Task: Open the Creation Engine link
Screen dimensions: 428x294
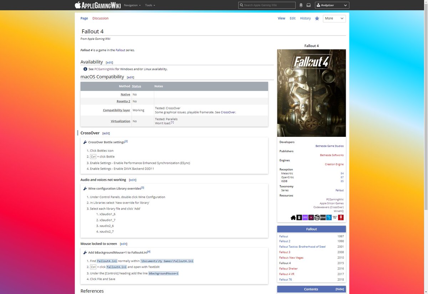Action: (x=334, y=165)
